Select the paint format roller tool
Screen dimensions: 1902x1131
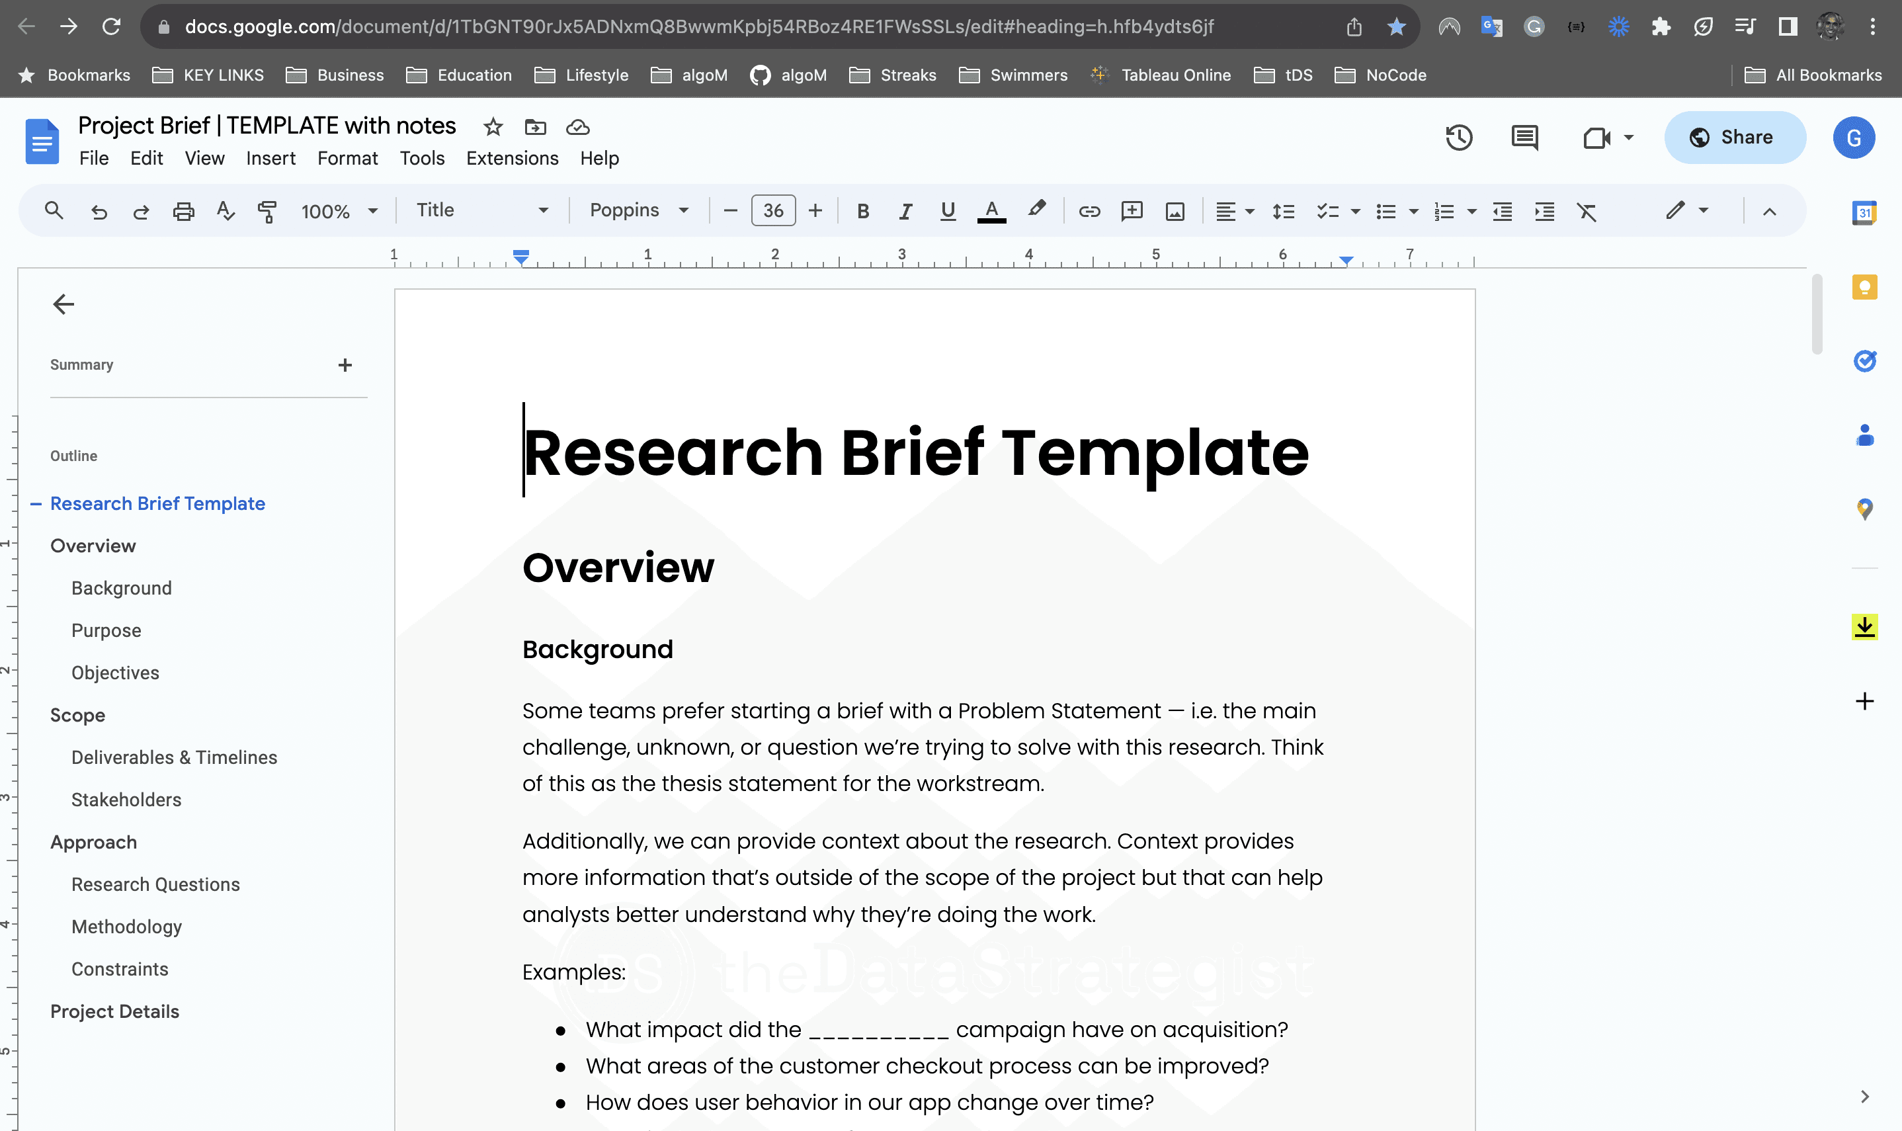pyautogui.click(x=267, y=211)
